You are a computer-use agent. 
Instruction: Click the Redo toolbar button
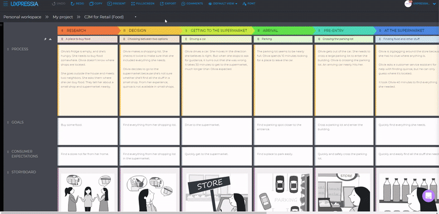[77, 4]
